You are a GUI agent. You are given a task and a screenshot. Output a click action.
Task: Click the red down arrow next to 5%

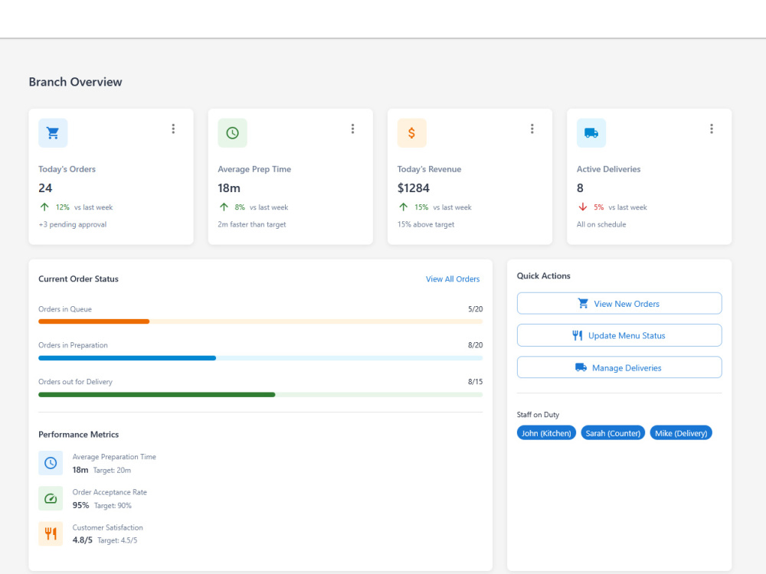[x=583, y=207]
